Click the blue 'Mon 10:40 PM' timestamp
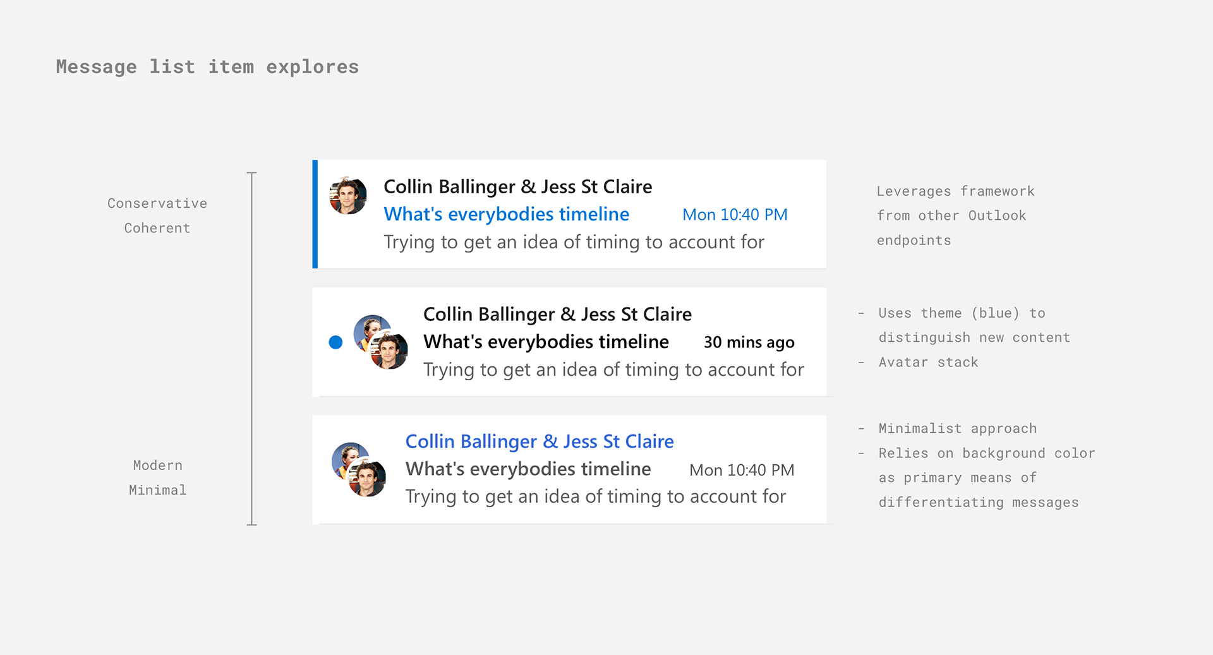Image resolution: width=1213 pixels, height=655 pixels. pyautogui.click(x=735, y=215)
